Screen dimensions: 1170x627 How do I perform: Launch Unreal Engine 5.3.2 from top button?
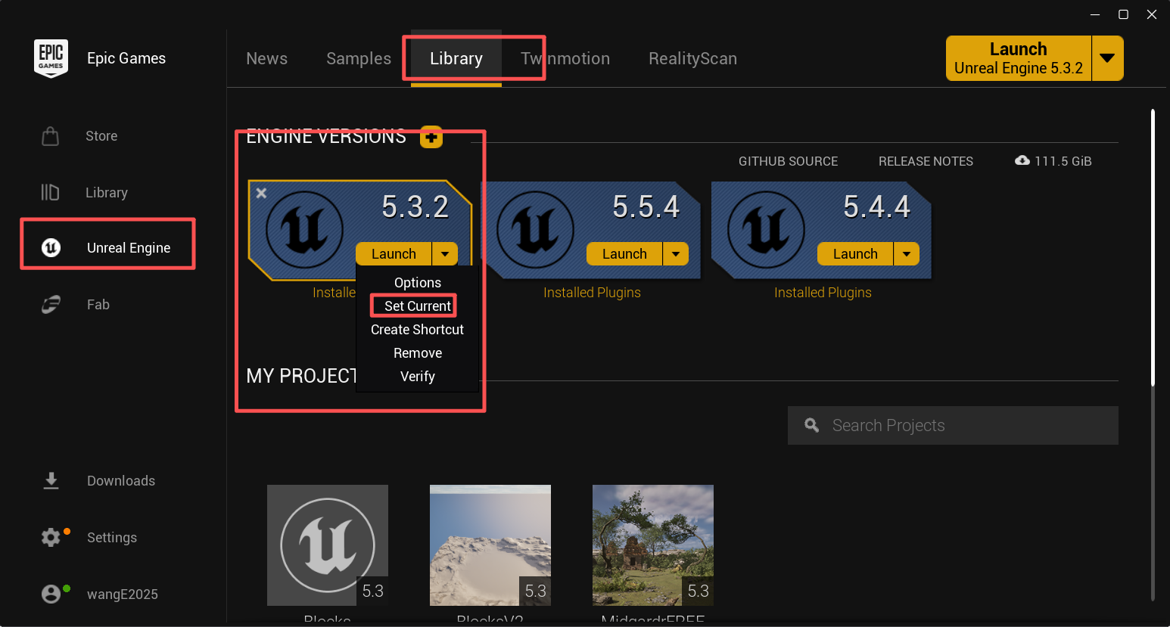(1019, 58)
